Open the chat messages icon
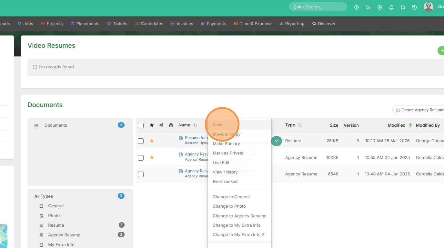444x248 pixels. coord(368,7)
